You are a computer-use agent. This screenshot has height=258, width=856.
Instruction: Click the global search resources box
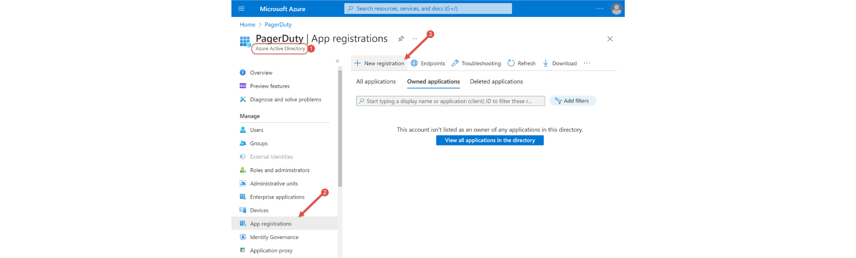(428, 9)
